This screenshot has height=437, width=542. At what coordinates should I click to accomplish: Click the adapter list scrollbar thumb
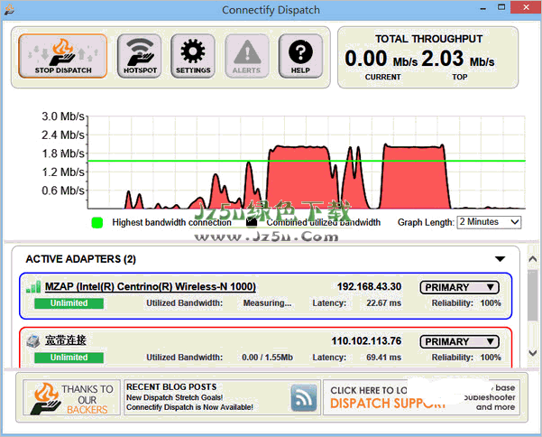(x=533, y=296)
